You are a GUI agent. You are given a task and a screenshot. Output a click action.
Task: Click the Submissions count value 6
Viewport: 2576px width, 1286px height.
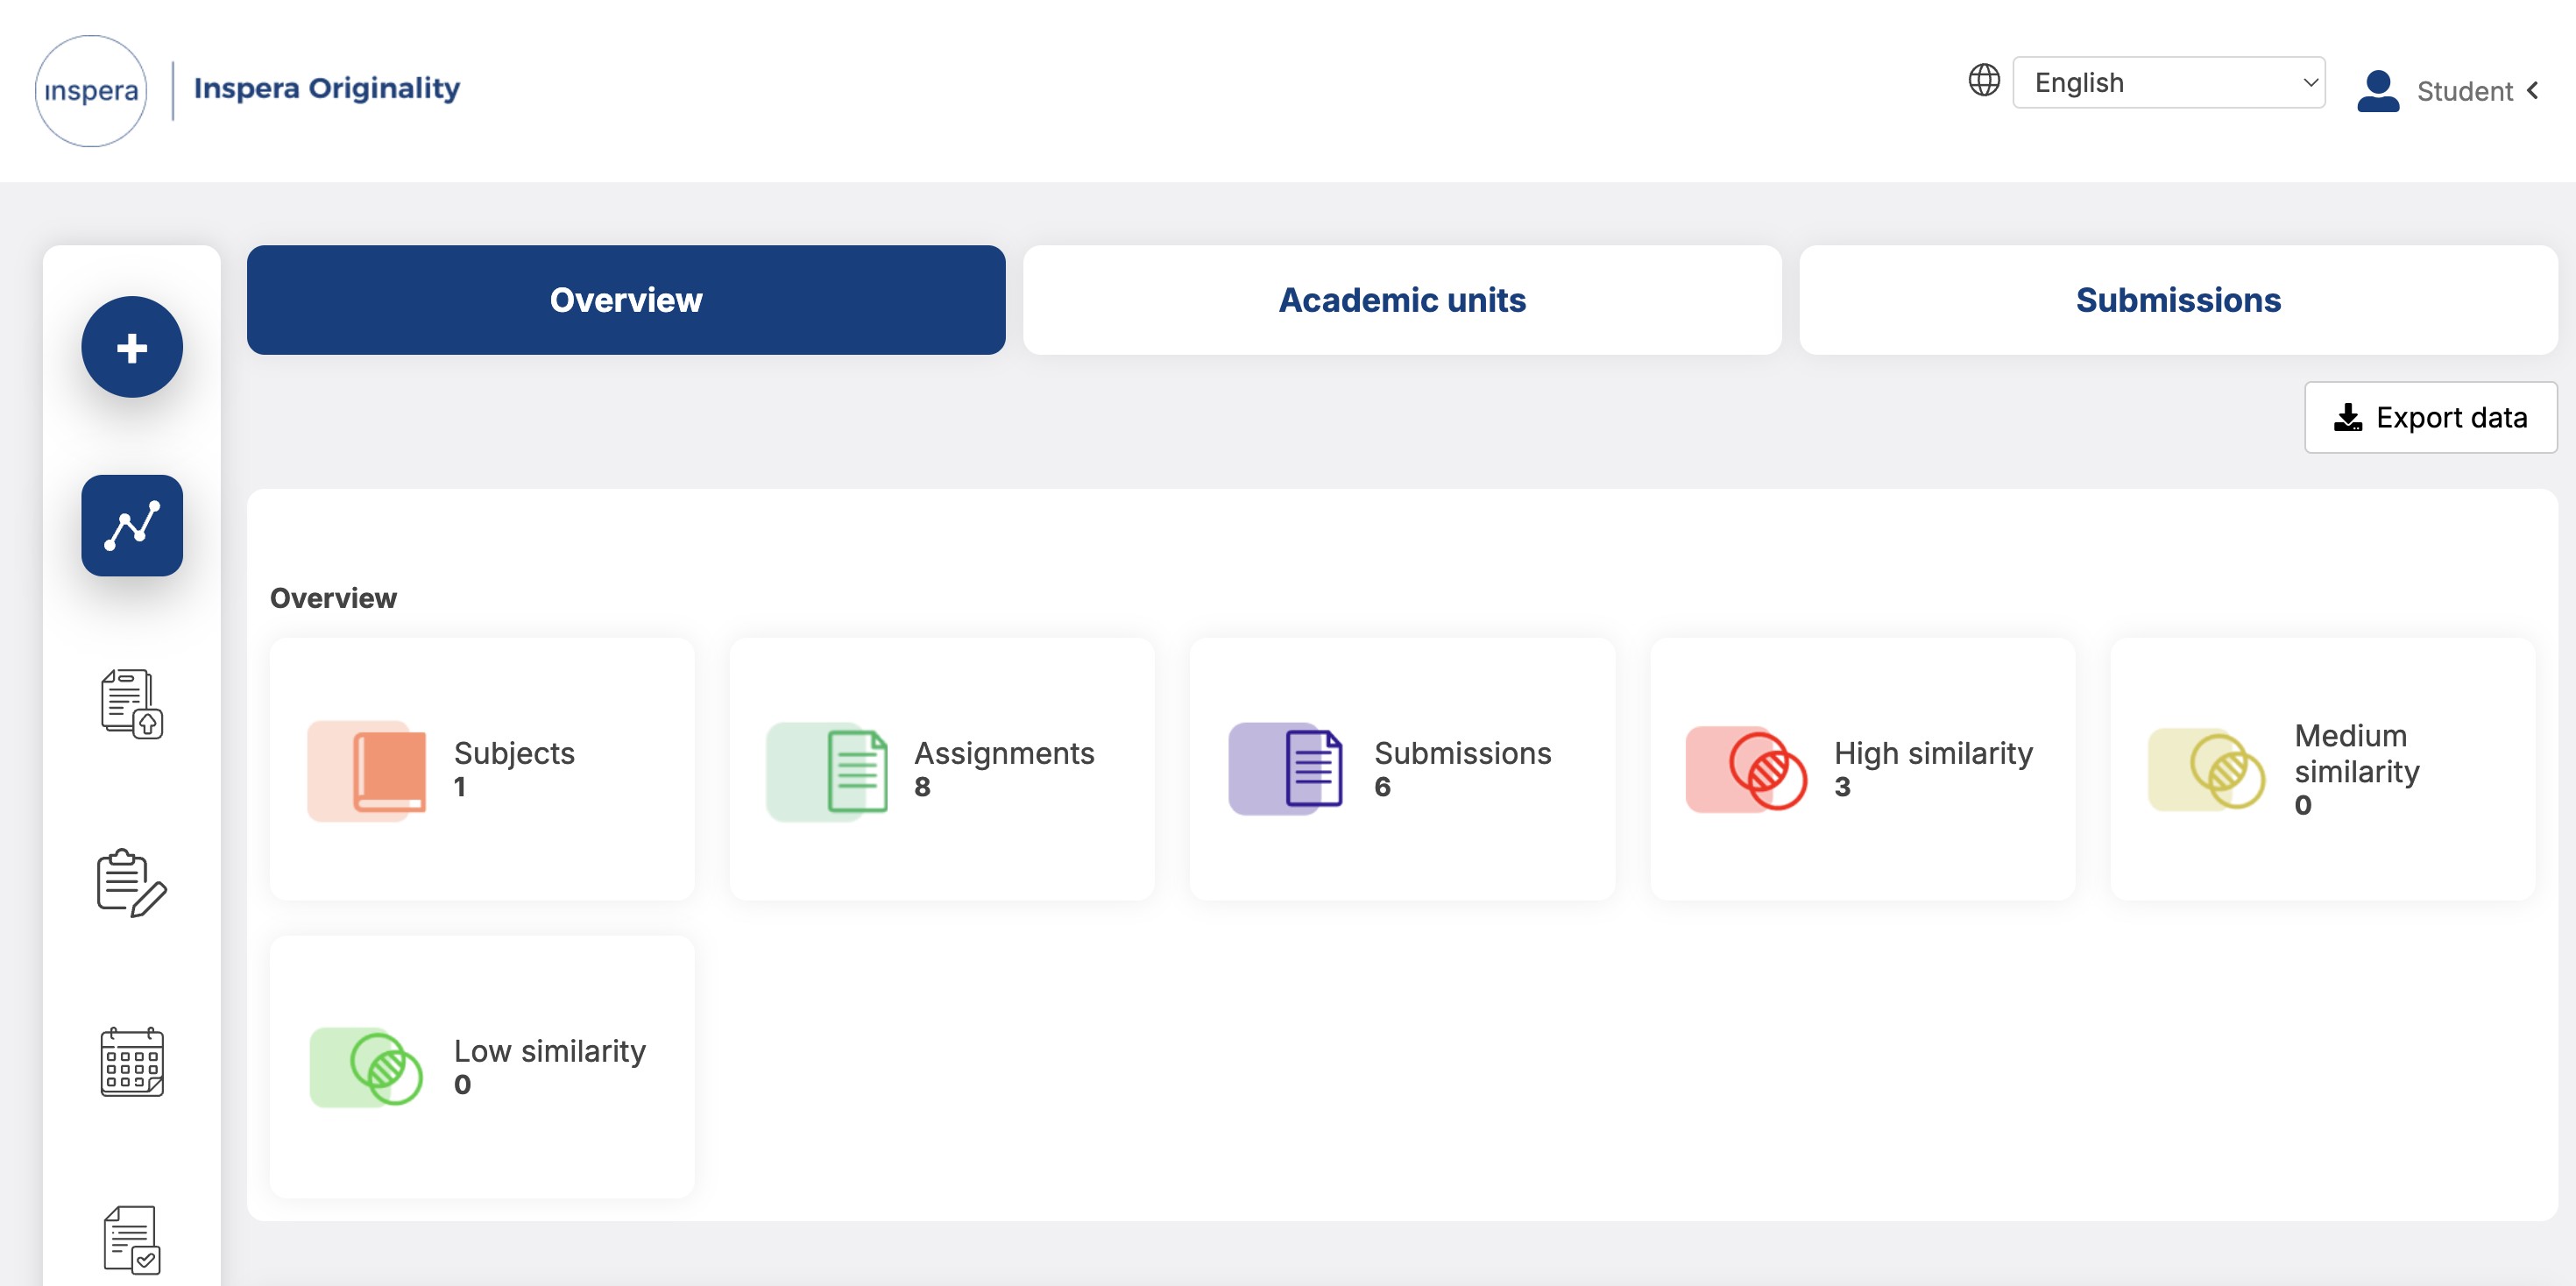(x=1382, y=787)
